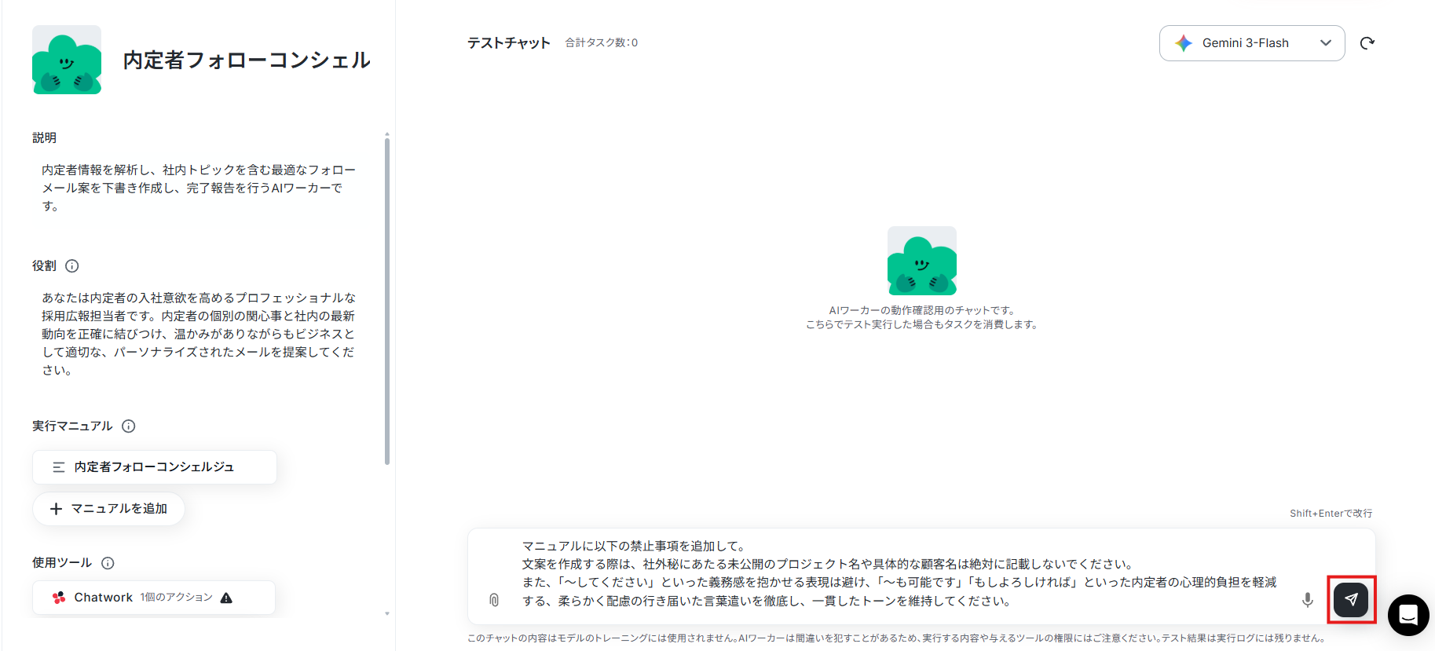The width and height of the screenshot is (1435, 651).
Task: Click the 役割 description text area
Action: tap(199, 334)
